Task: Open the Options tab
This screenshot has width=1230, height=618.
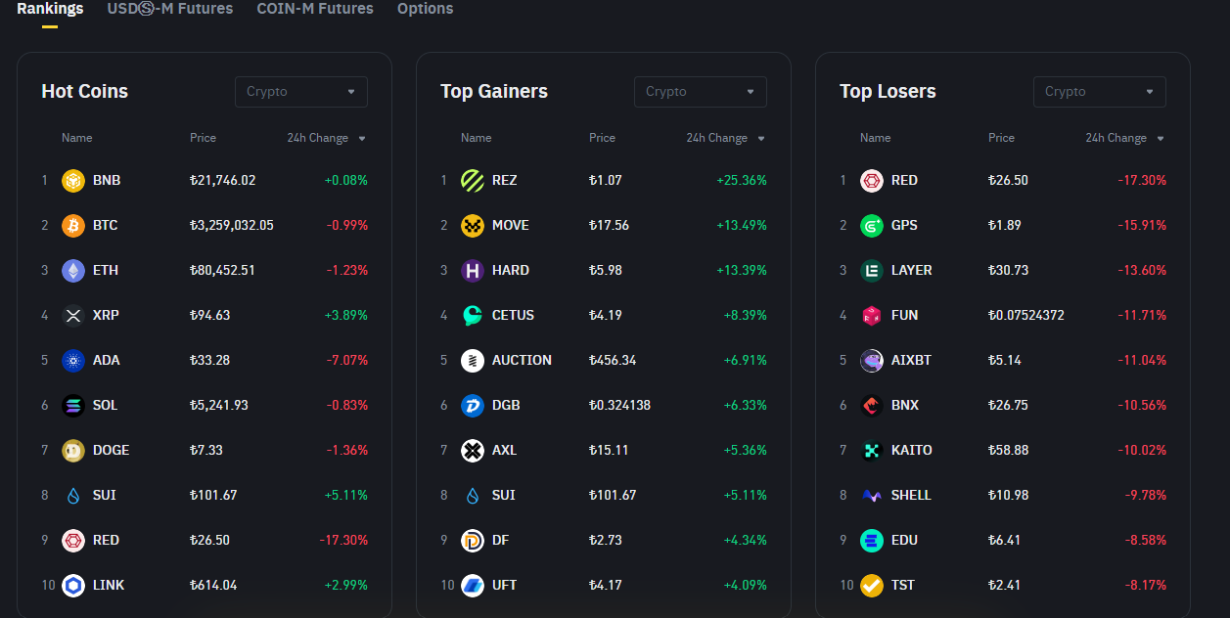Action: click(425, 9)
